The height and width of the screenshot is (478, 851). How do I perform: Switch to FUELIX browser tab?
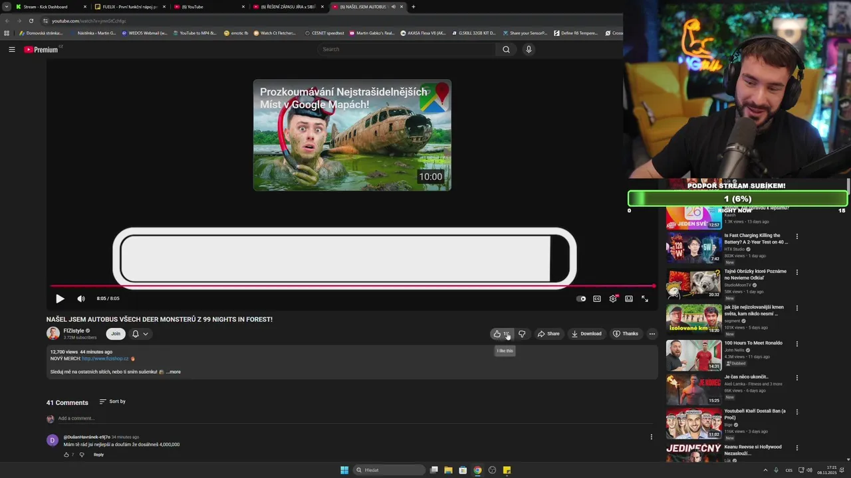130,7
